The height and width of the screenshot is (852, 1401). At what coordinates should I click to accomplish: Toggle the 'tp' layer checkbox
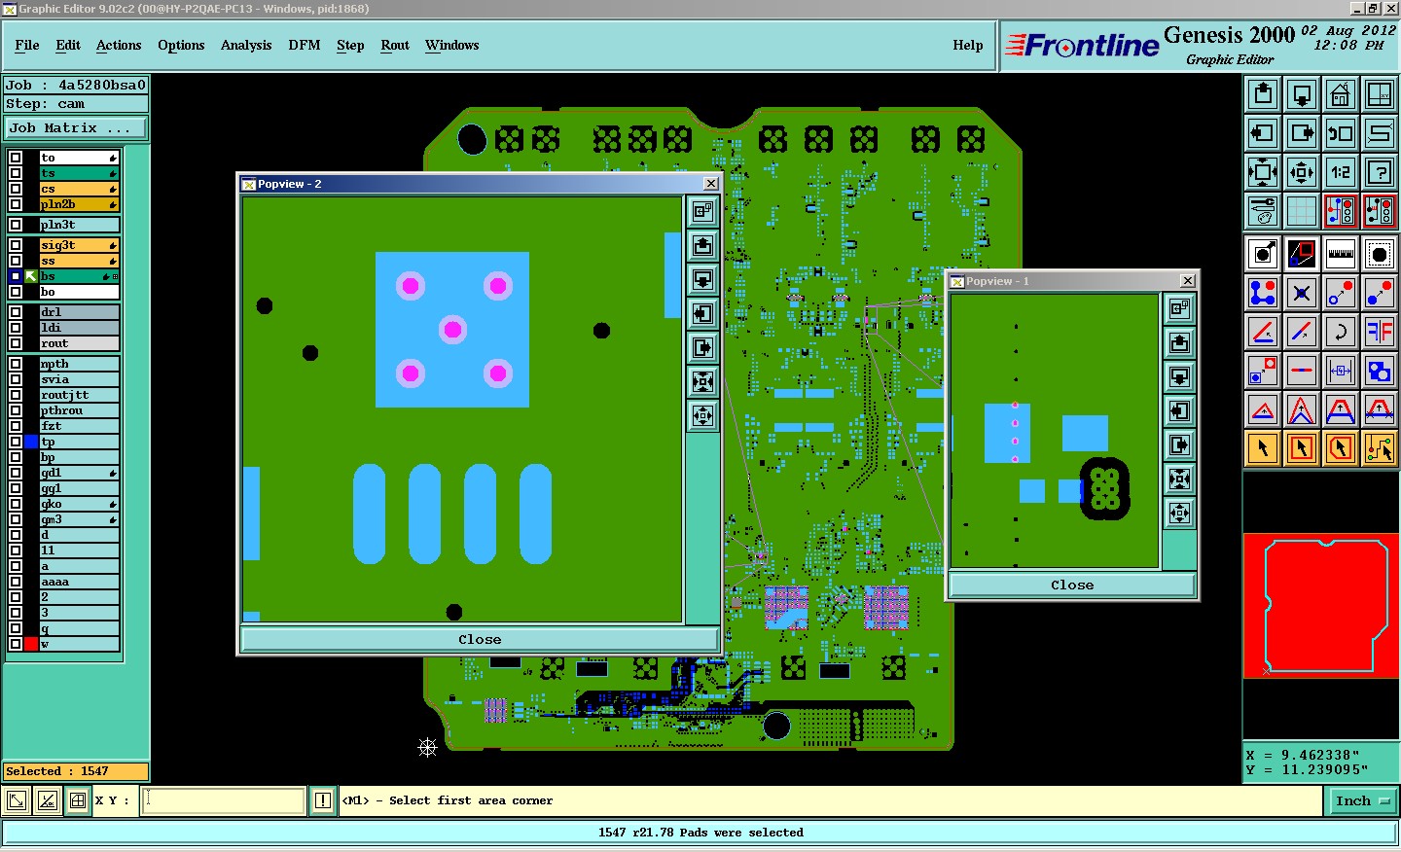click(x=16, y=442)
